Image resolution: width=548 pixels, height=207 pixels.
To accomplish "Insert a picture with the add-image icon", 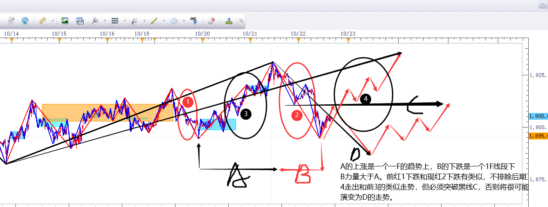I will (65, 20).
